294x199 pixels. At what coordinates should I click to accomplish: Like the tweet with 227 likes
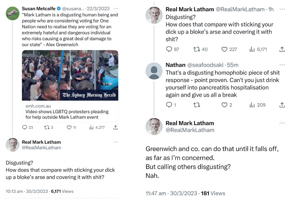point(225,49)
